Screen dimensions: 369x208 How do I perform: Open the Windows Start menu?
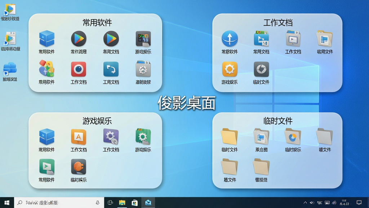pos(7,203)
